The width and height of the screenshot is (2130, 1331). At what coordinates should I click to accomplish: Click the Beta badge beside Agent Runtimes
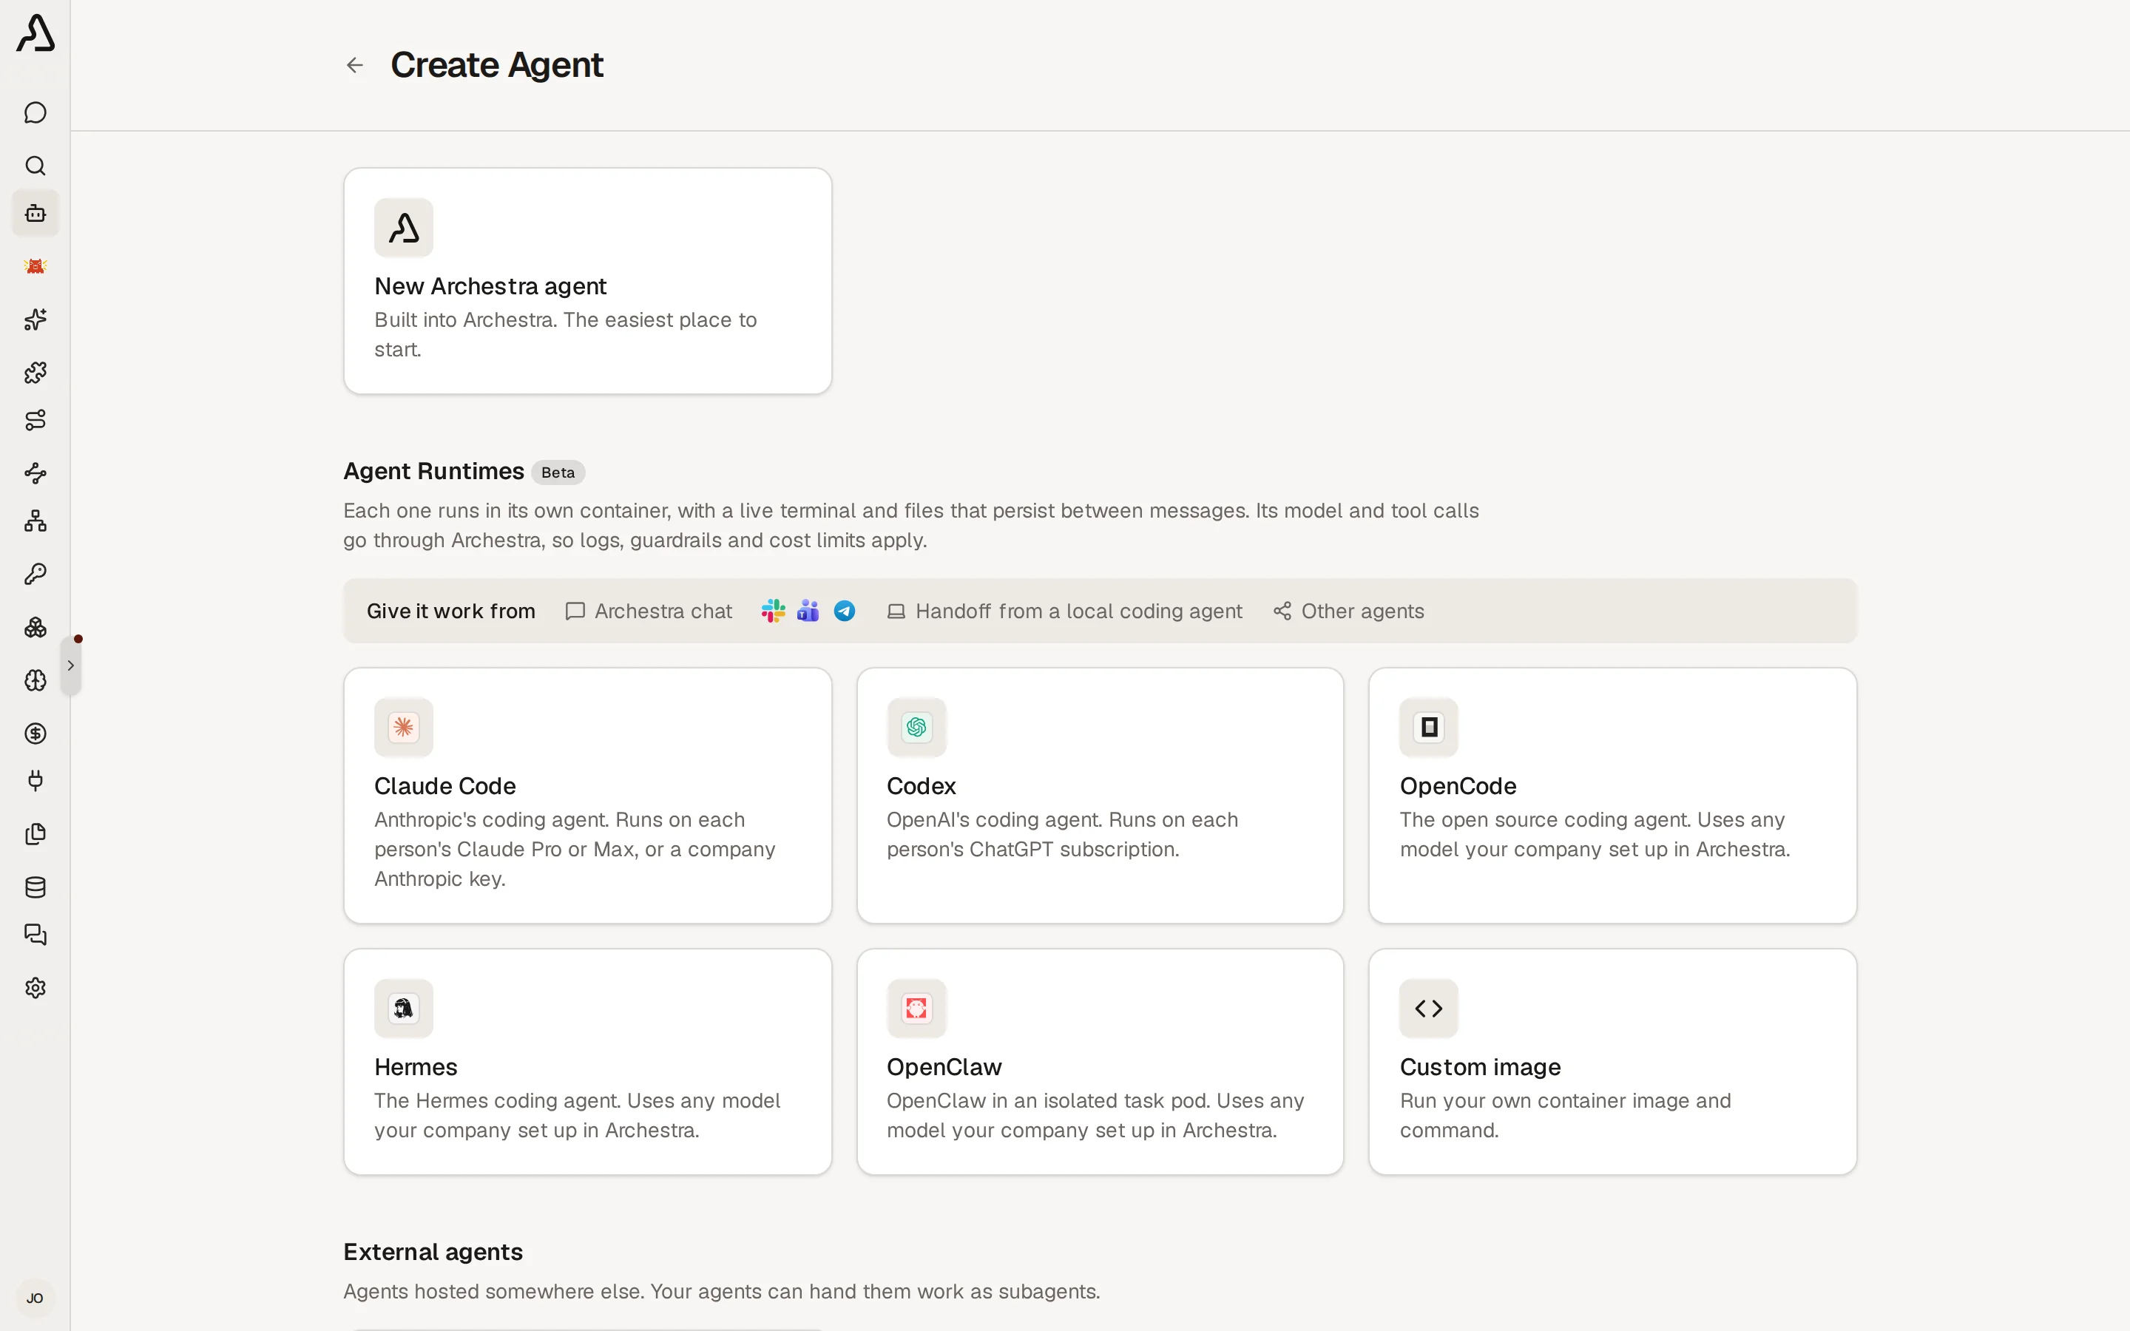point(558,473)
